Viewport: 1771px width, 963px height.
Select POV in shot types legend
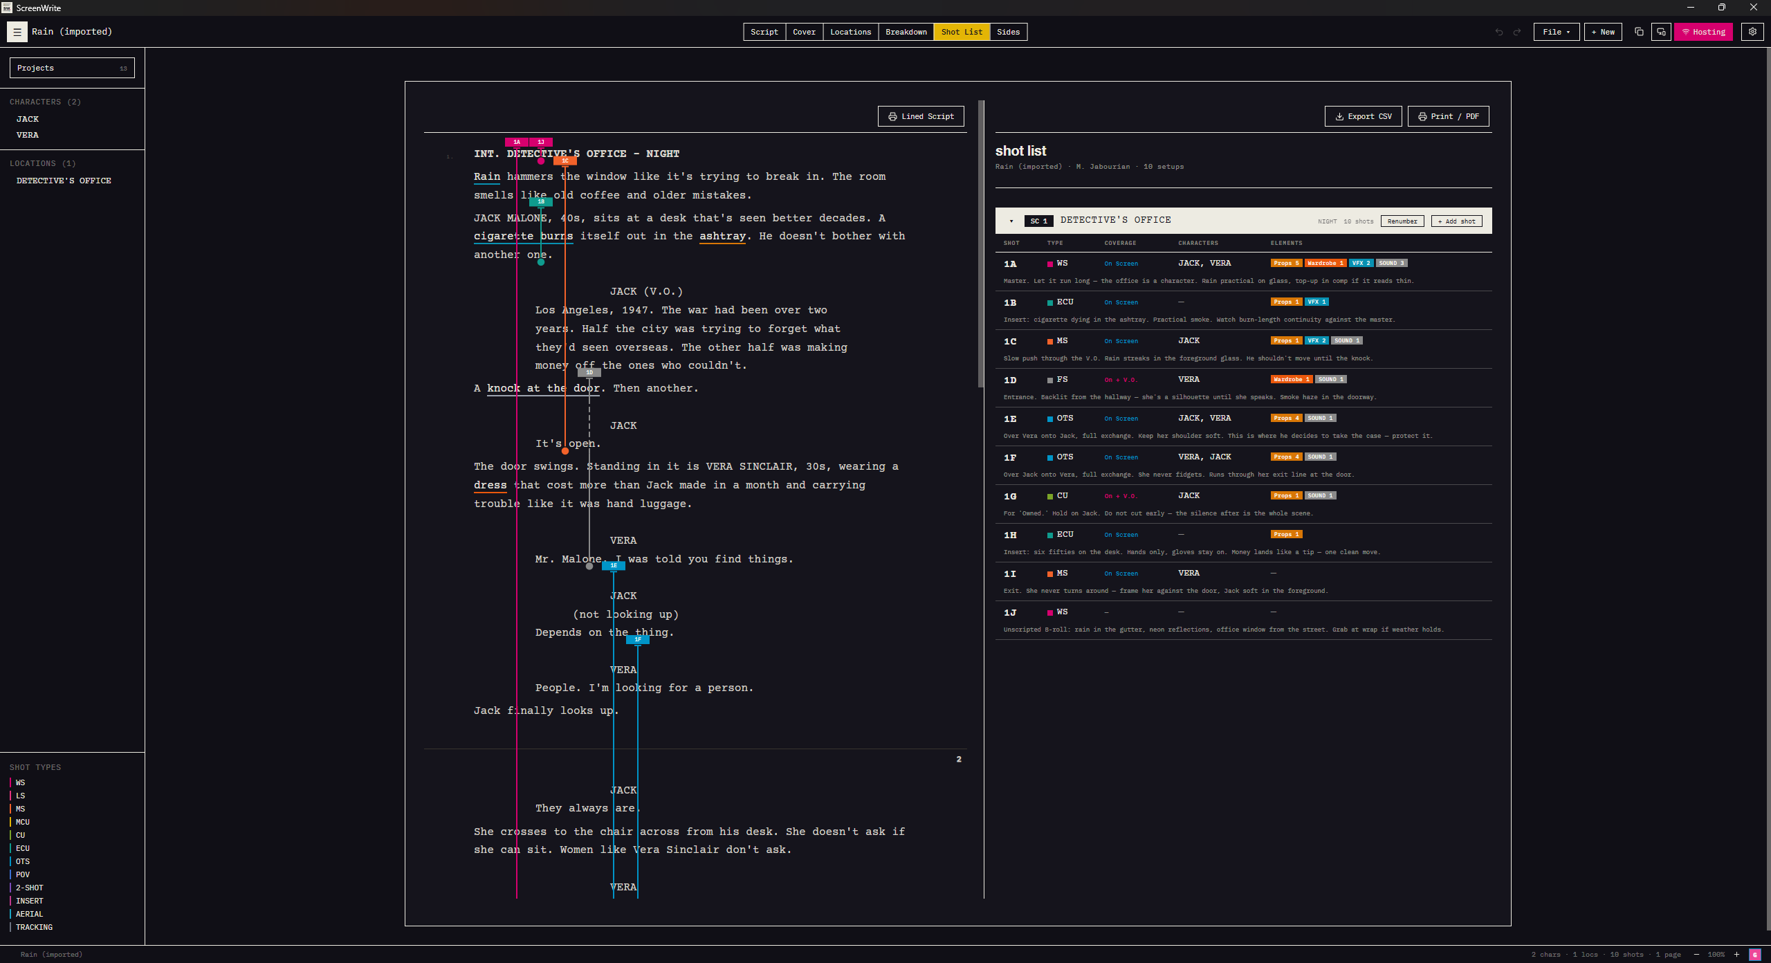[23, 875]
